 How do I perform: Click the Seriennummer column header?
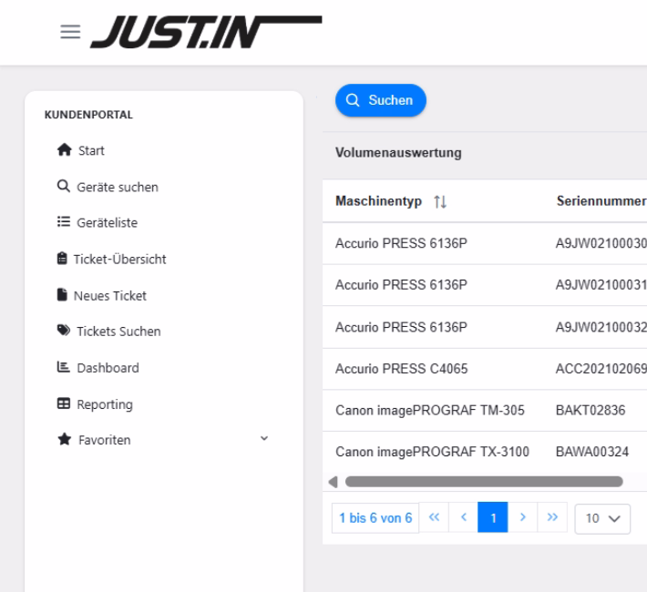coord(601,201)
